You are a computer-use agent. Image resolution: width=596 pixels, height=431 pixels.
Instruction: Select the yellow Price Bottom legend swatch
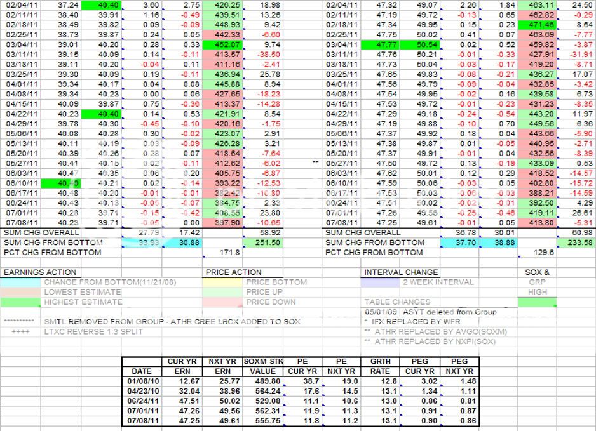(x=224, y=282)
